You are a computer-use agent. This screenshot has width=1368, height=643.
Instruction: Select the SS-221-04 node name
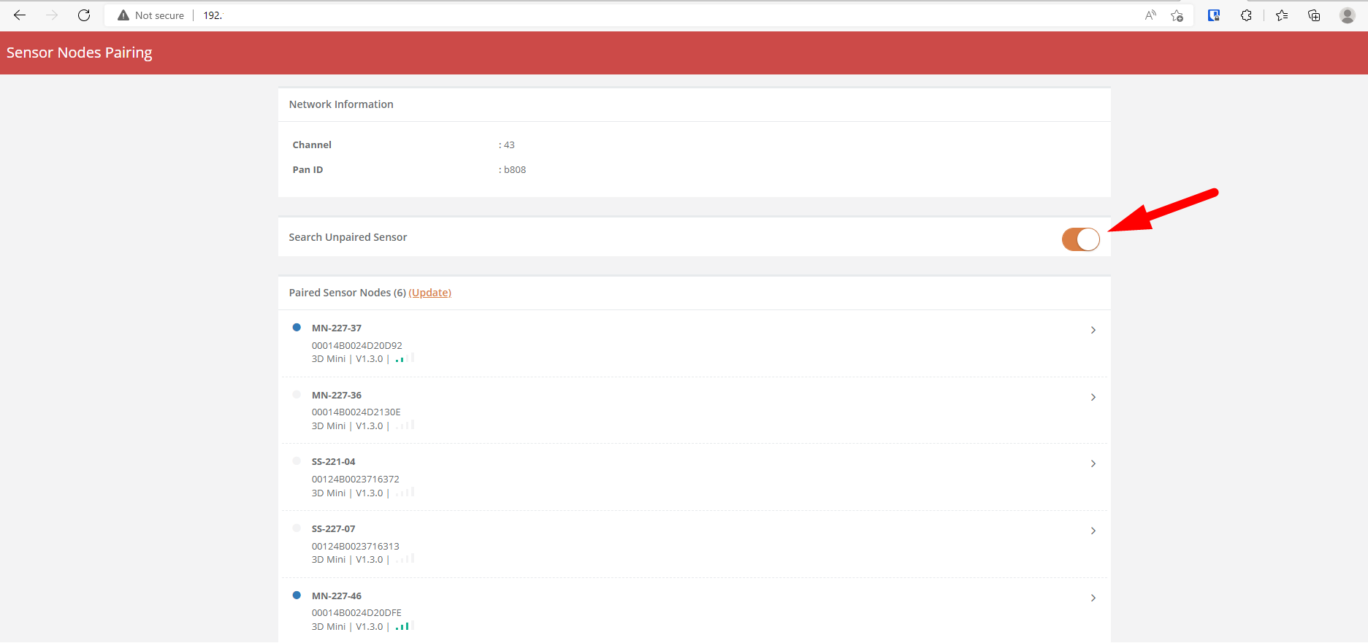[334, 462]
